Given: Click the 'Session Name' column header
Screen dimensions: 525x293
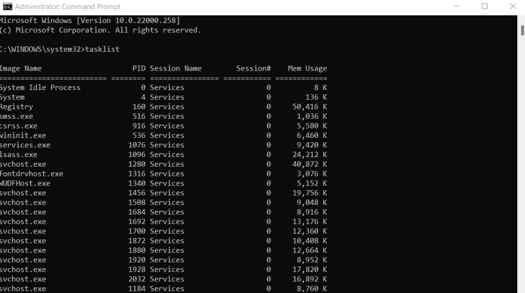Looking at the screenshot, I should point(175,69).
